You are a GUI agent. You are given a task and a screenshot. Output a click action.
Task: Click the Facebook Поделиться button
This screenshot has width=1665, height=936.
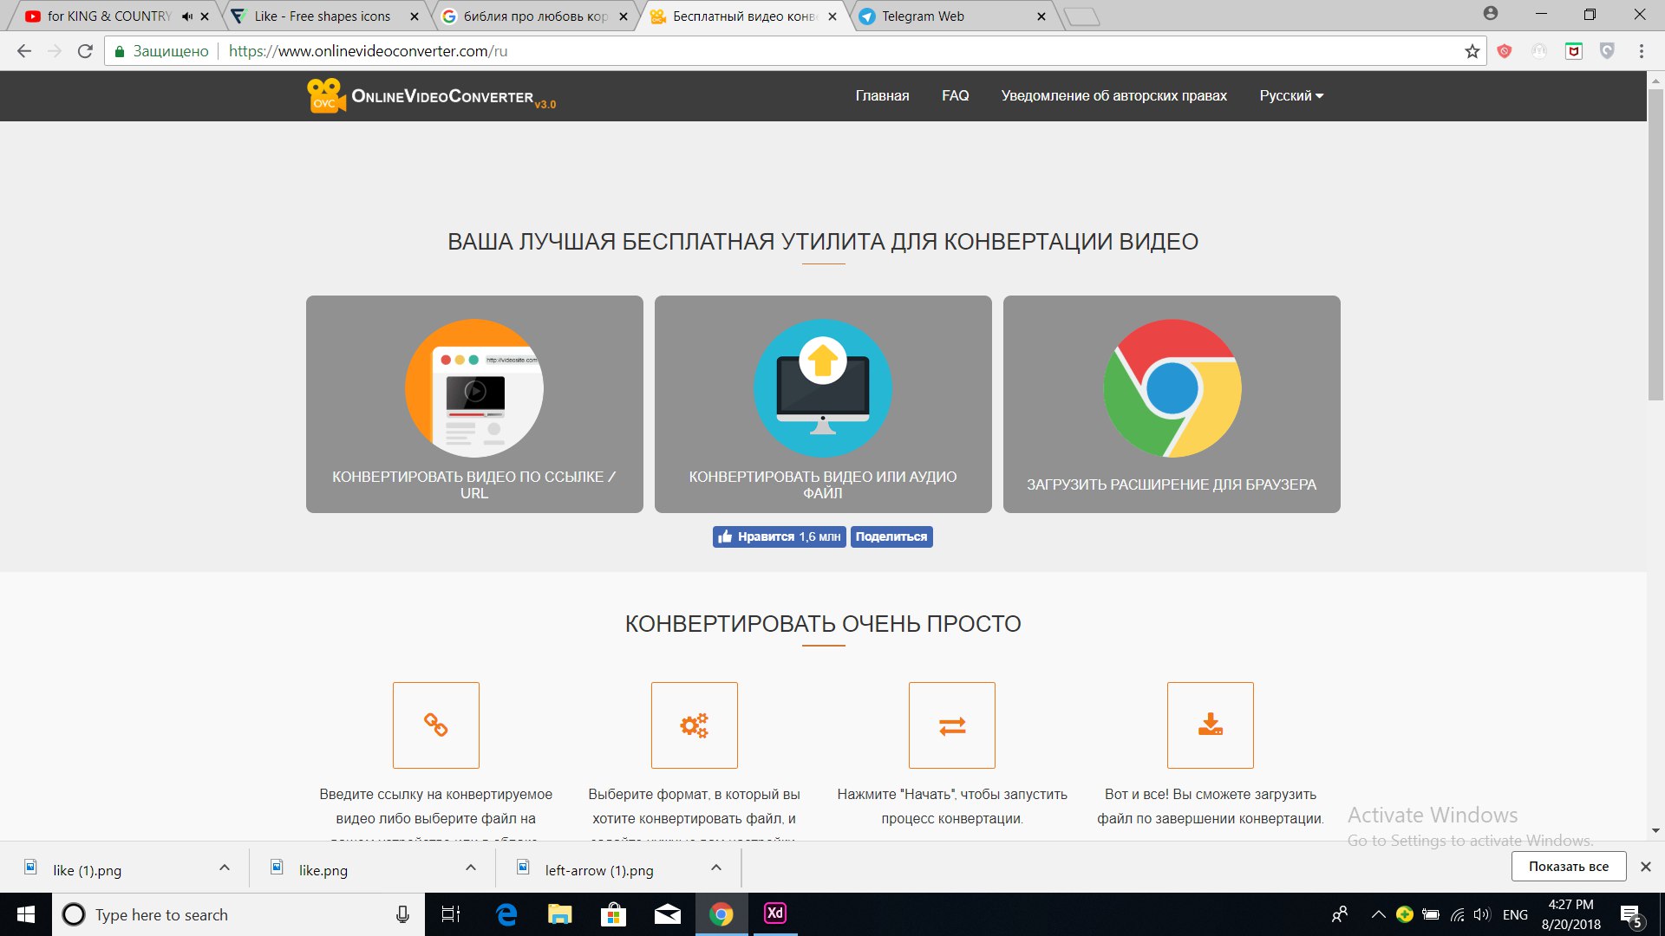point(891,536)
